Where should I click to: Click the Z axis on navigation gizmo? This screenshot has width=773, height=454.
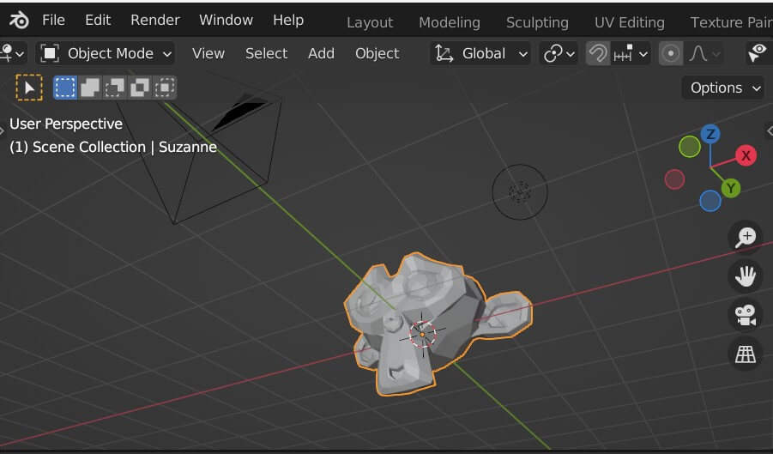point(710,134)
